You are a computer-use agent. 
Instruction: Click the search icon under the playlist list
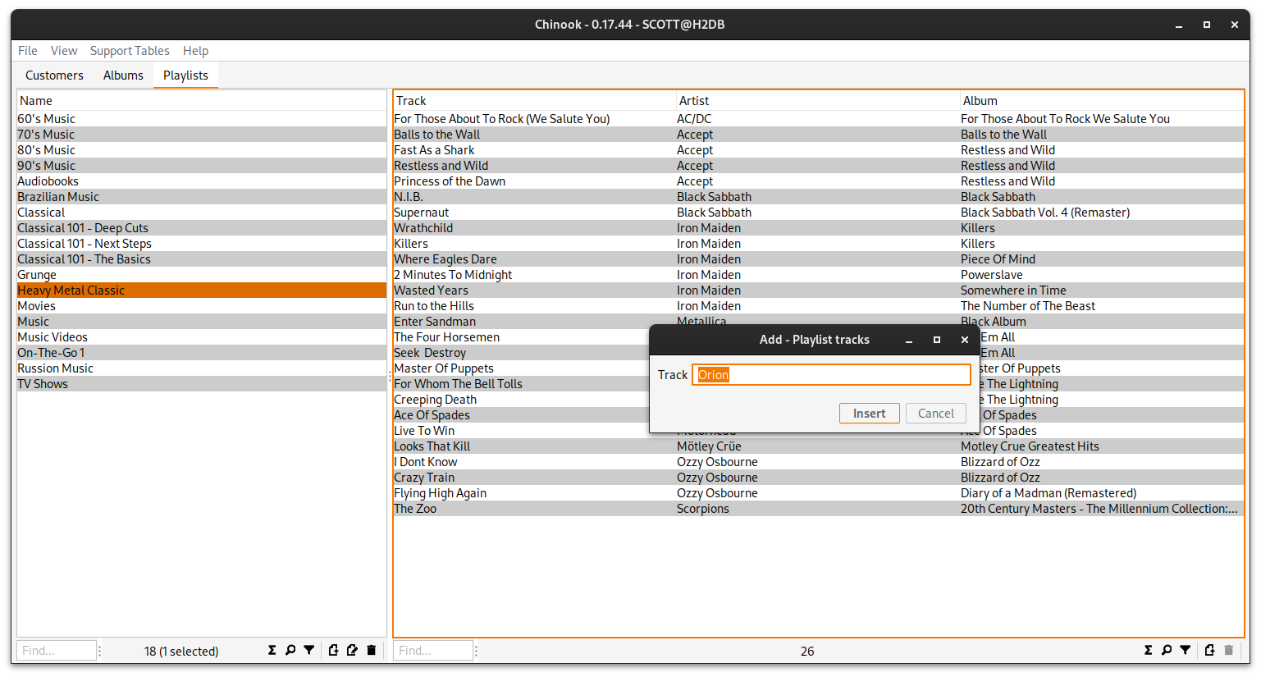coord(290,650)
